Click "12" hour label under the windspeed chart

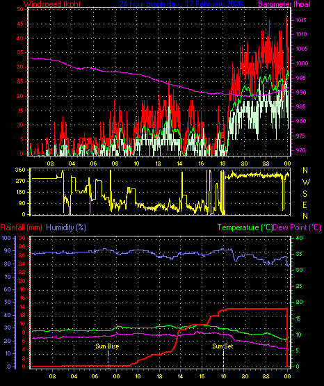[x=158, y=163]
